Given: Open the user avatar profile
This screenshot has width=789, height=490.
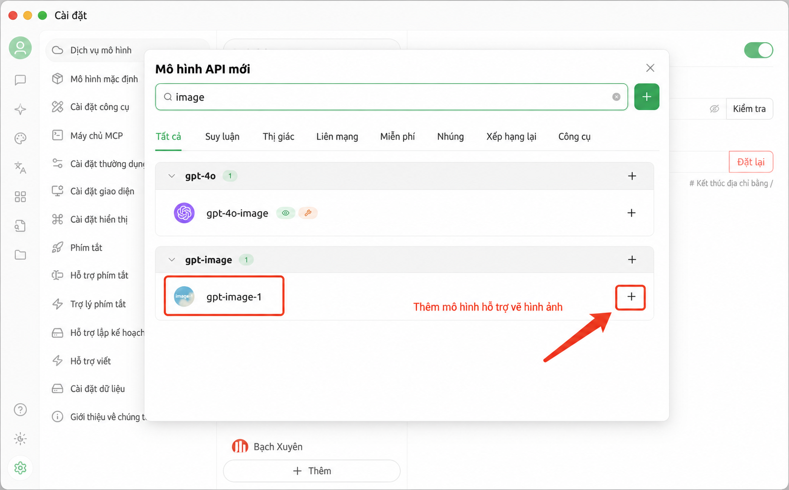Looking at the screenshot, I should 20,48.
